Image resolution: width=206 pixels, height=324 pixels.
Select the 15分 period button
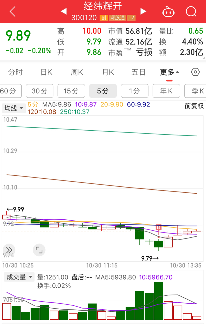click(x=71, y=91)
